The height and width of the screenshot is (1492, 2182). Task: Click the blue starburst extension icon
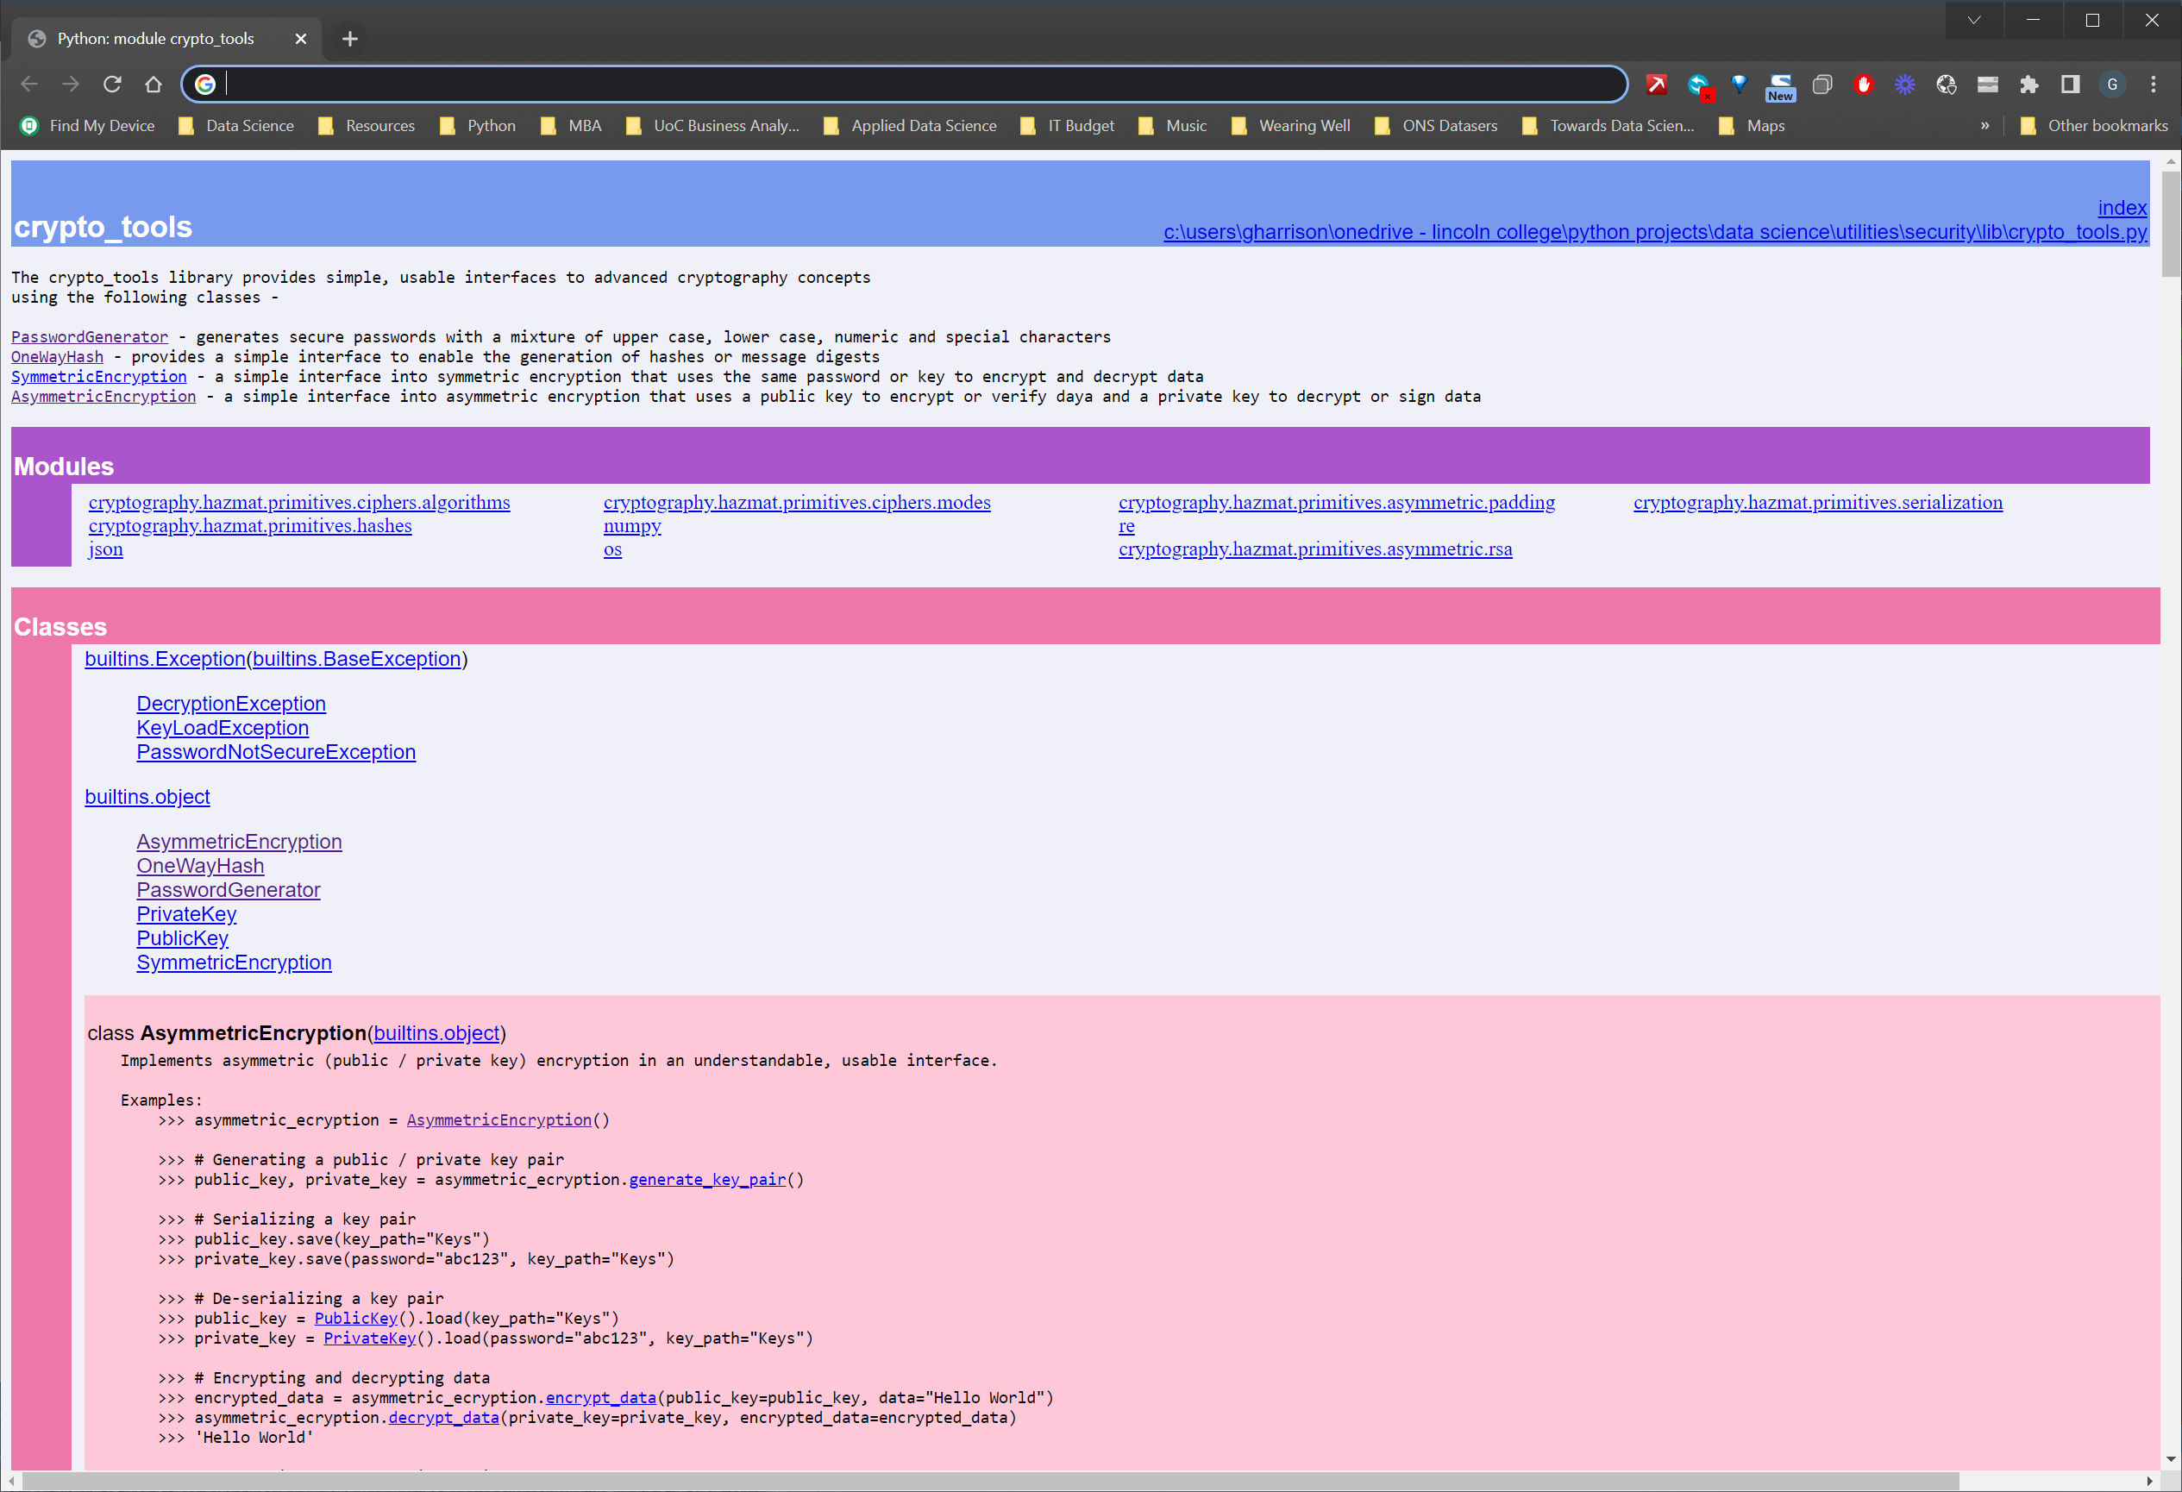click(1904, 85)
